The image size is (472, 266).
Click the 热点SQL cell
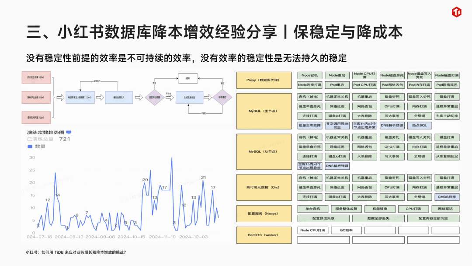click(419, 125)
